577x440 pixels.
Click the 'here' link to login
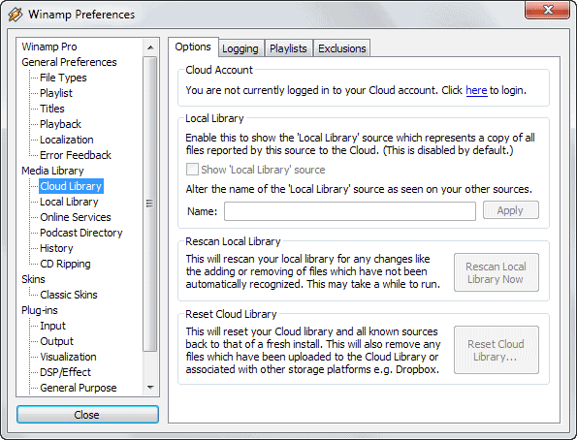click(x=476, y=90)
